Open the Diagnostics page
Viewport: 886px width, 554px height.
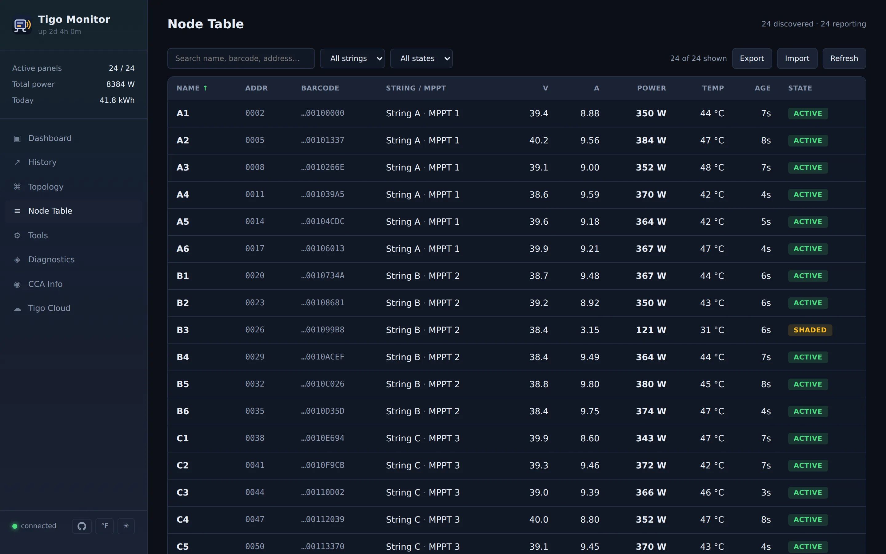click(74, 260)
